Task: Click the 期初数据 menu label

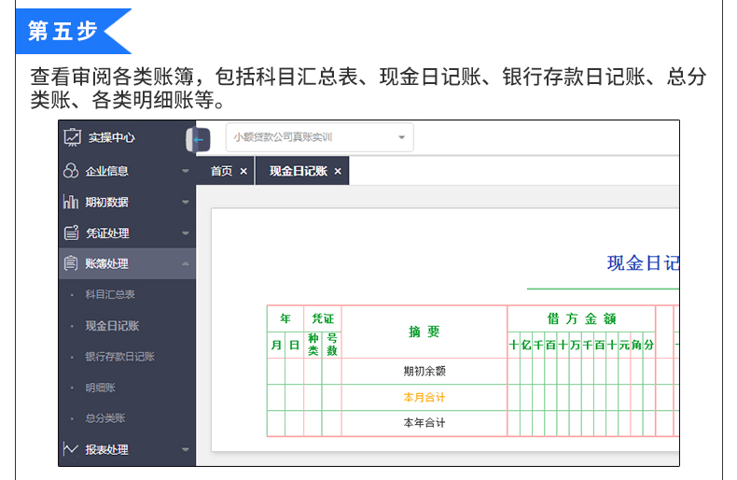Action: [x=106, y=202]
